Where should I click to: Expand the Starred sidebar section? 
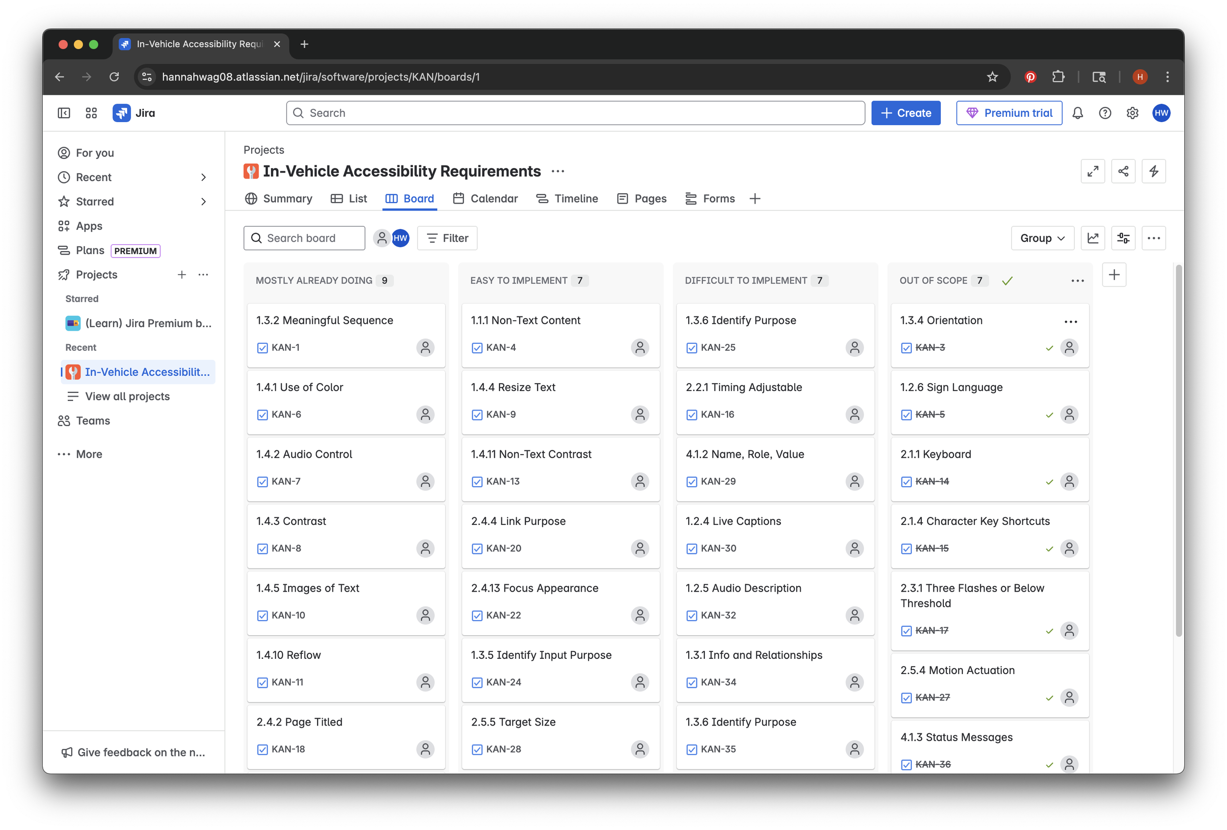[203, 202]
